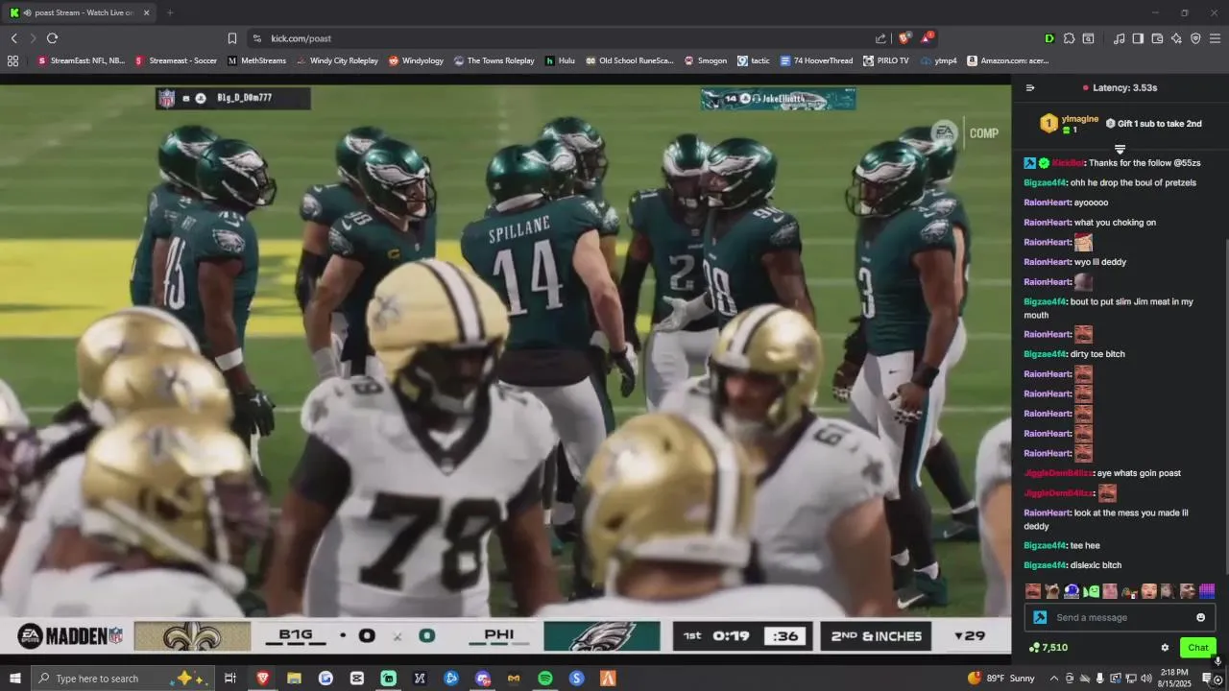Open the 89°F Sunny weather widget
Viewport: 1229px width, 691px height.
(x=1001, y=679)
